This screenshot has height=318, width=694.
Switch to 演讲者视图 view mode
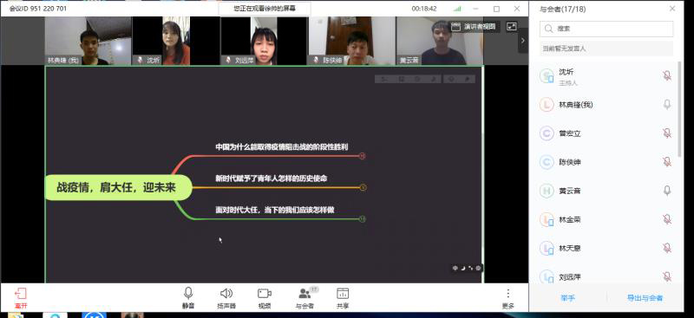475,27
